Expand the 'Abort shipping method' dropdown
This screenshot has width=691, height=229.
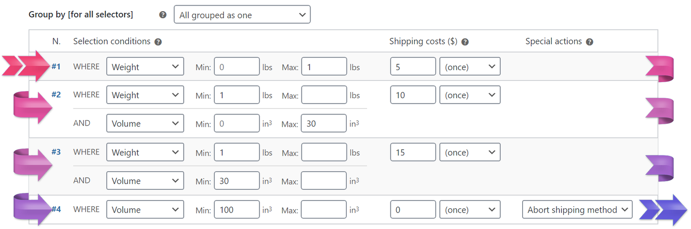point(577,210)
